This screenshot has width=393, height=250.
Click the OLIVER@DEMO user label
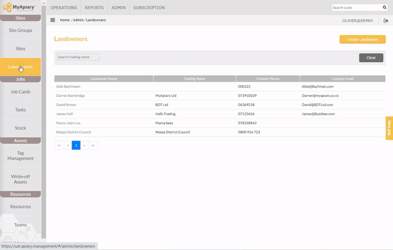click(358, 21)
